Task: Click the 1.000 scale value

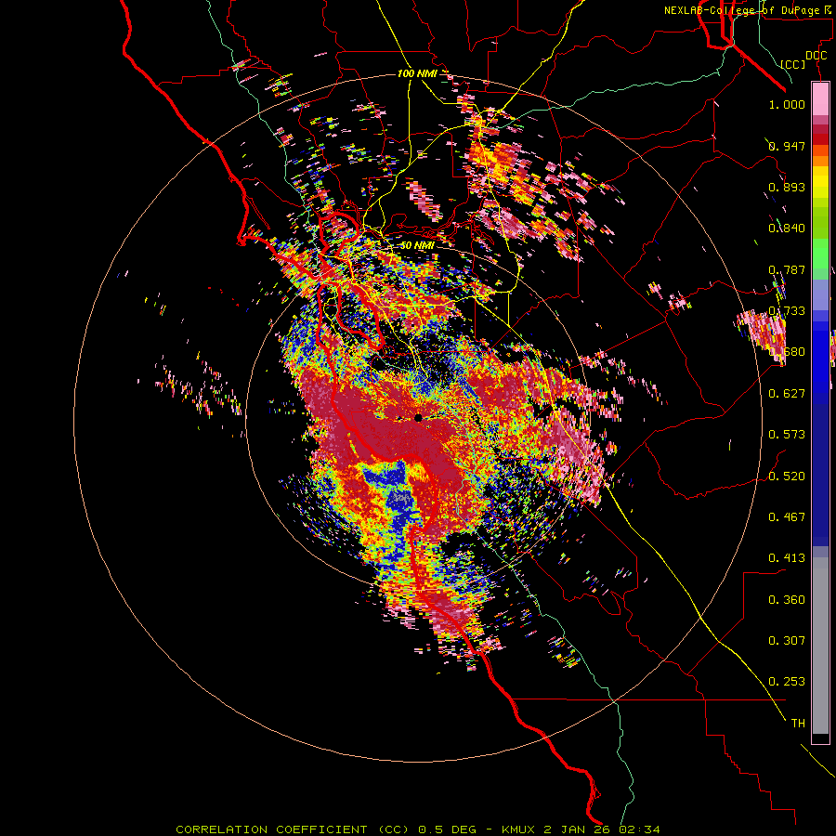Action: pos(787,104)
